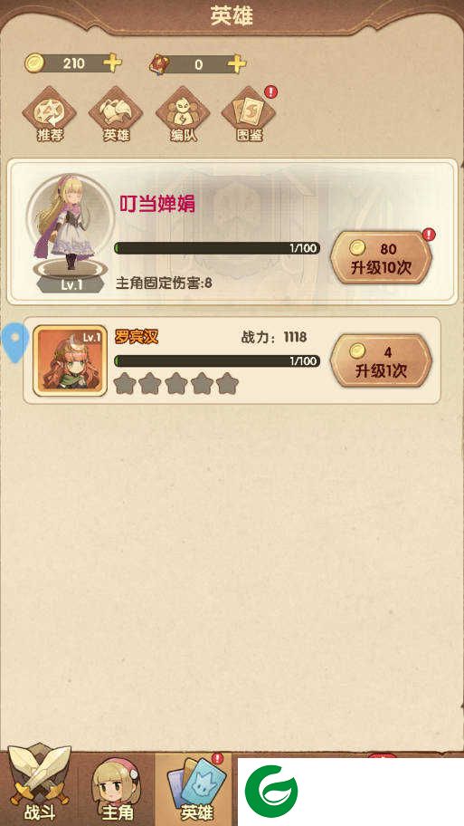Tap the red book currency icon
Screen dimensions: 464x826
click(x=158, y=64)
